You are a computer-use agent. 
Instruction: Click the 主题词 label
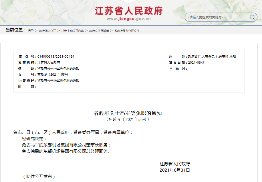tap(178, 69)
